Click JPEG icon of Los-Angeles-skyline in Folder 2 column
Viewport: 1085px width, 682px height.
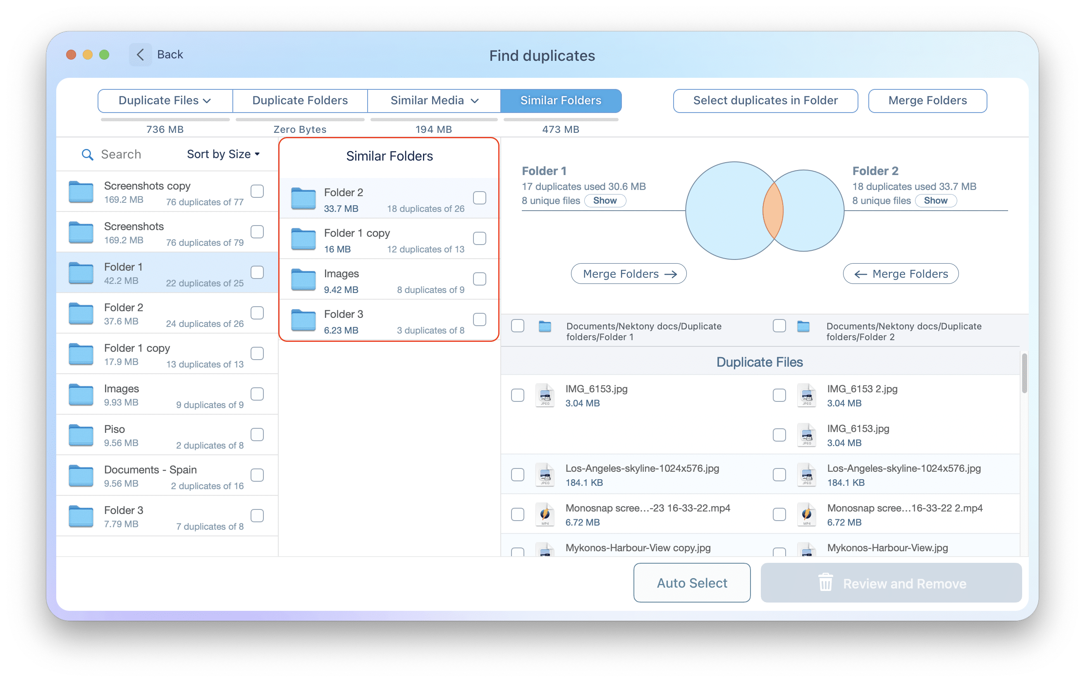pyautogui.click(x=807, y=475)
